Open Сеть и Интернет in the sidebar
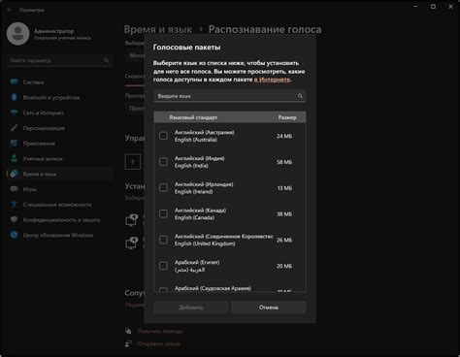The width and height of the screenshot is (460, 357). 60,113
